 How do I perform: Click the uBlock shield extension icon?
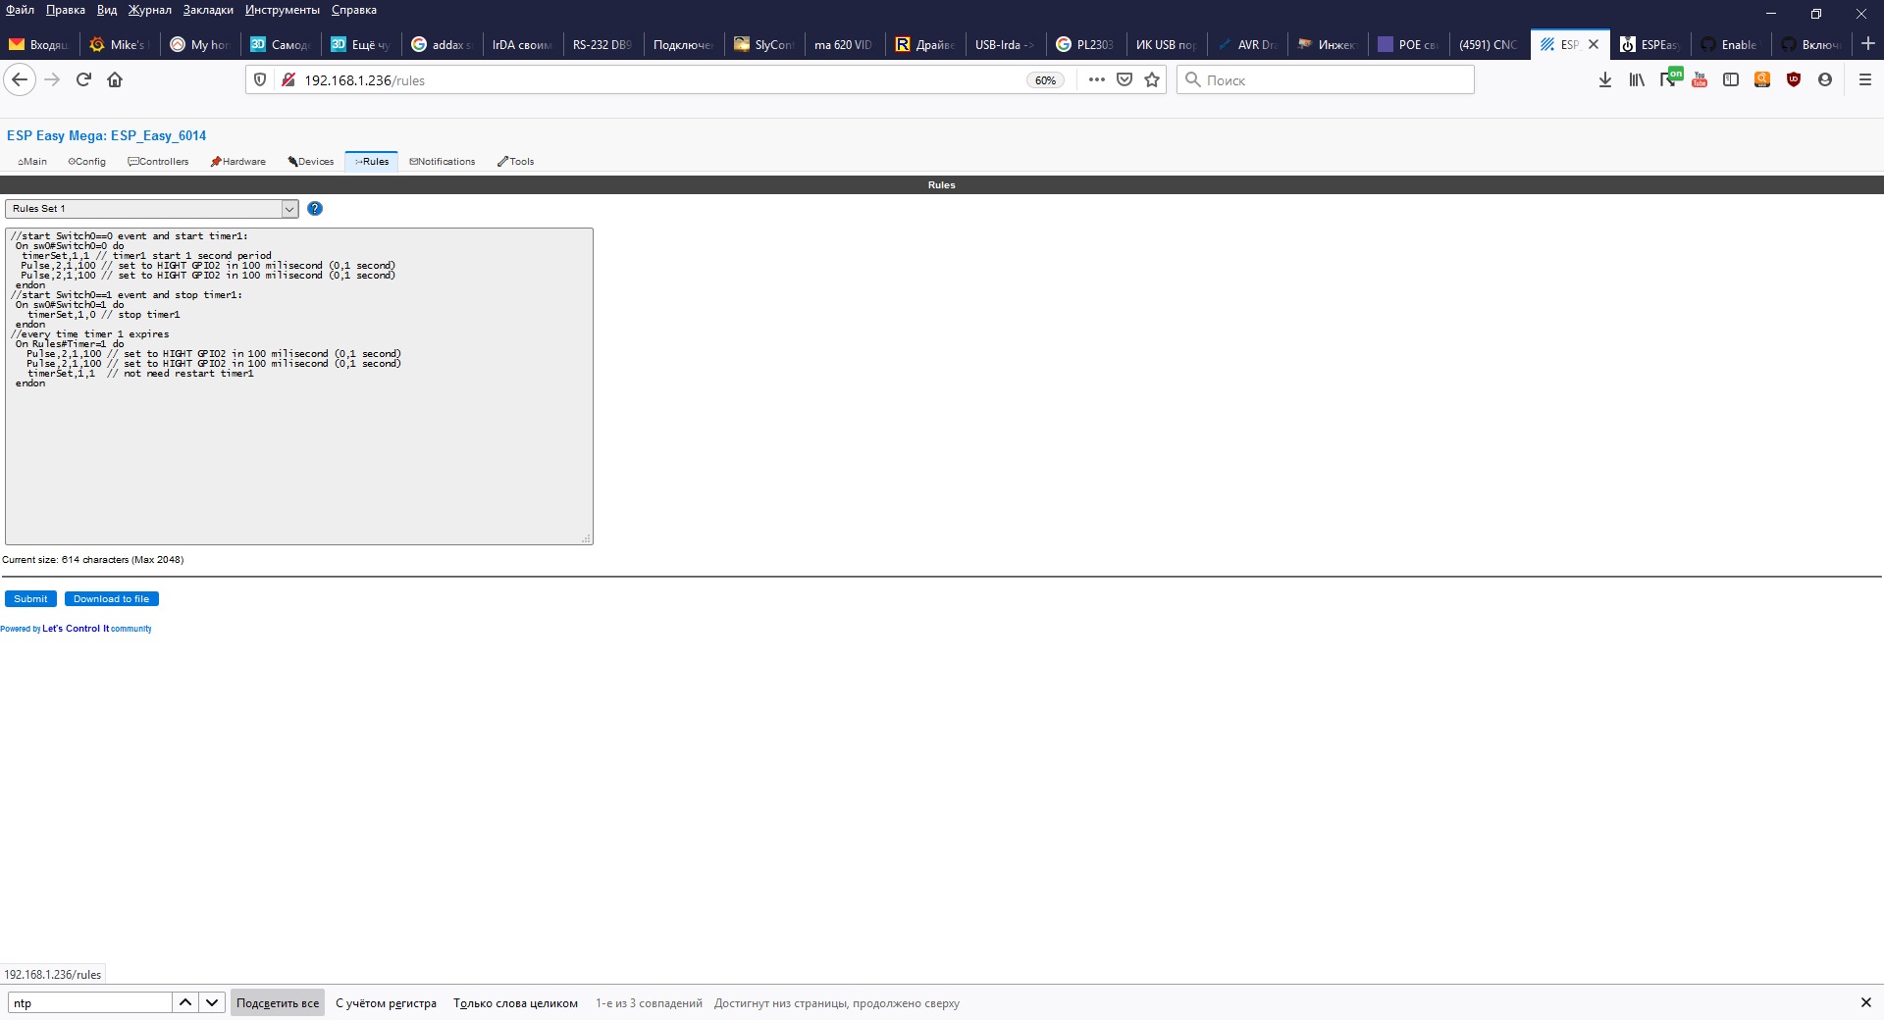click(1794, 80)
